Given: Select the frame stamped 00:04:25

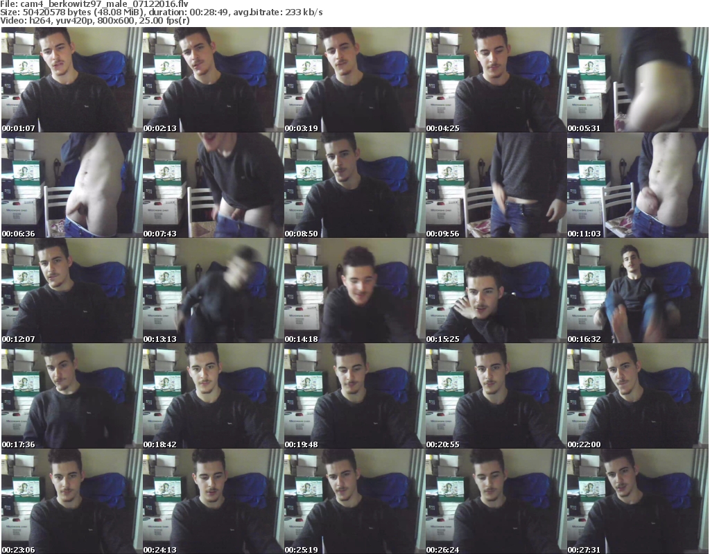Looking at the screenshot, I should 496,80.
